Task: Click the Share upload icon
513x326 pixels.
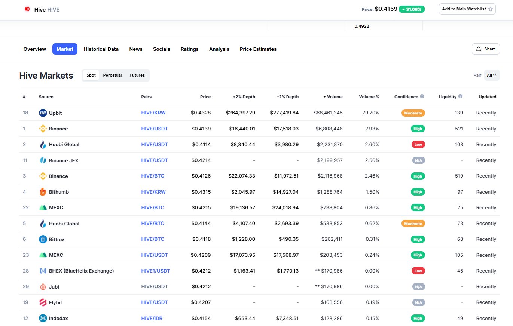Action: coord(479,49)
